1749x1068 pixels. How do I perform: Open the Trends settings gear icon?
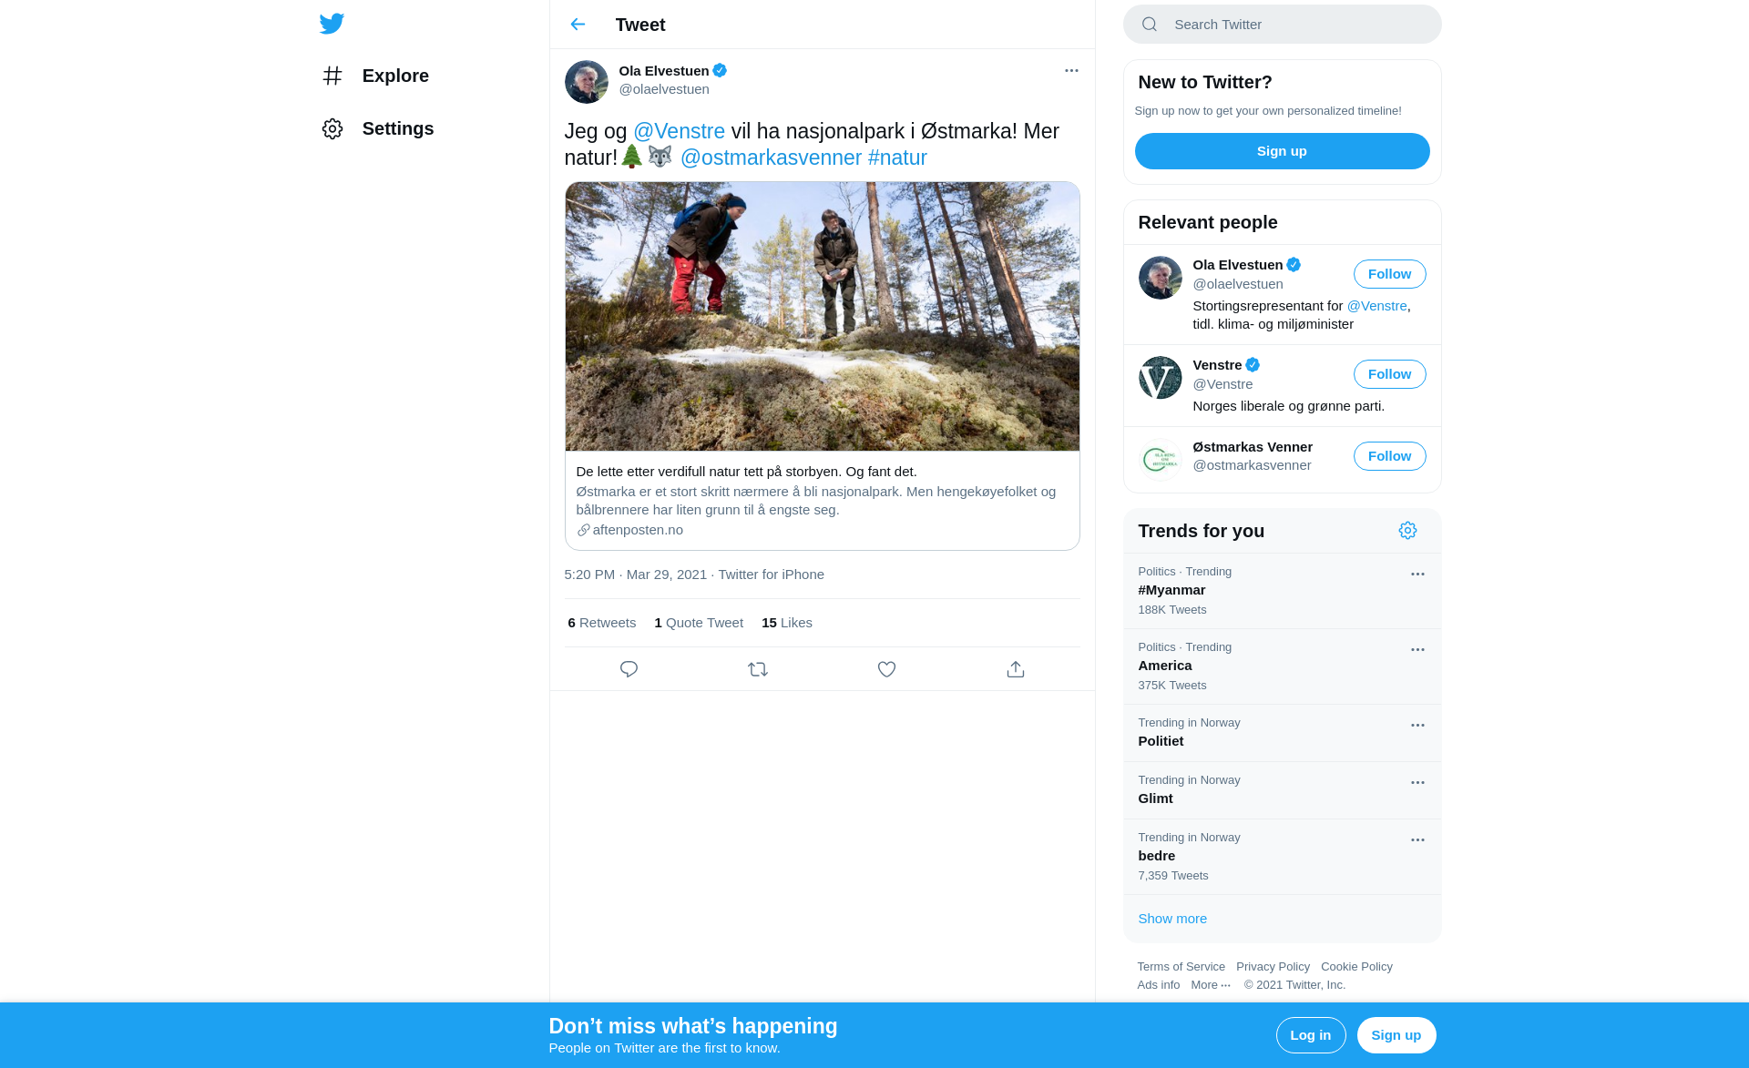pos(1407,531)
